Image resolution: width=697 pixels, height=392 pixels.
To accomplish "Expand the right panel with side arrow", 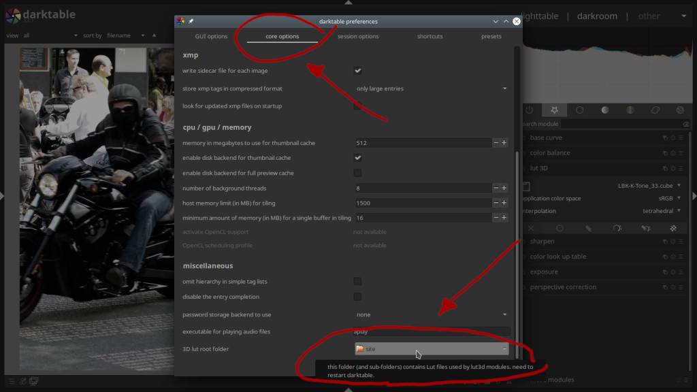I will tap(694, 196).
